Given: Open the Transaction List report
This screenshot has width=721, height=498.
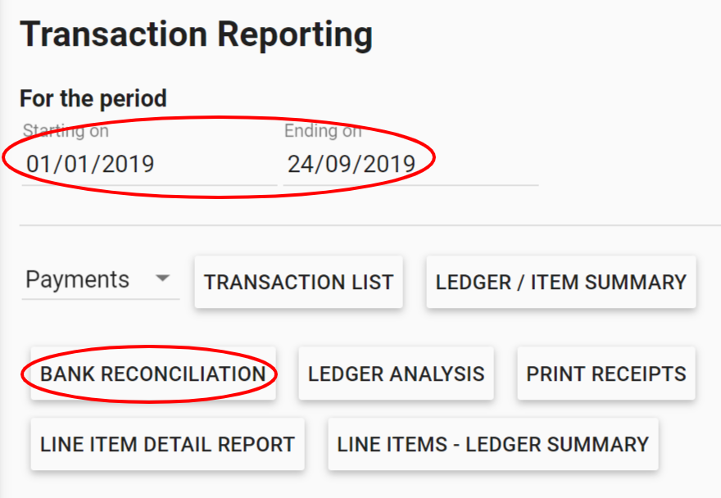Looking at the screenshot, I should click(298, 282).
